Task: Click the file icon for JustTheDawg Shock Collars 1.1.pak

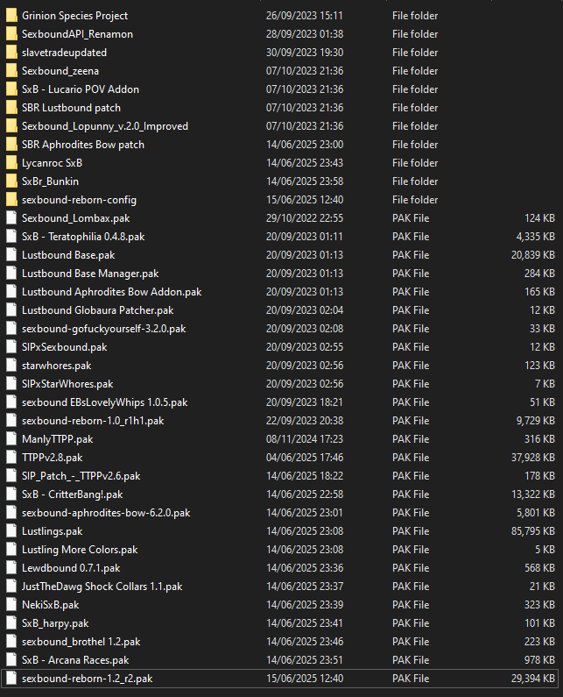Action: [x=11, y=587]
